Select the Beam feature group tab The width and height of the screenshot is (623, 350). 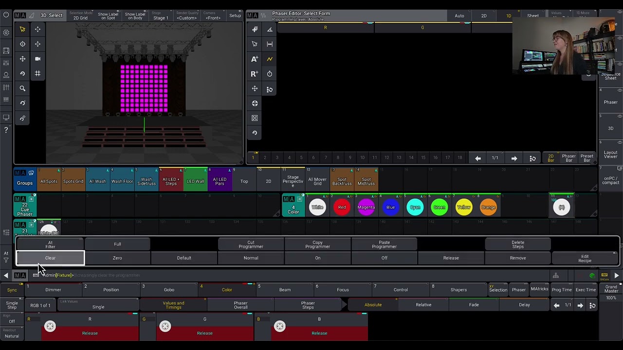(x=285, y=290)
